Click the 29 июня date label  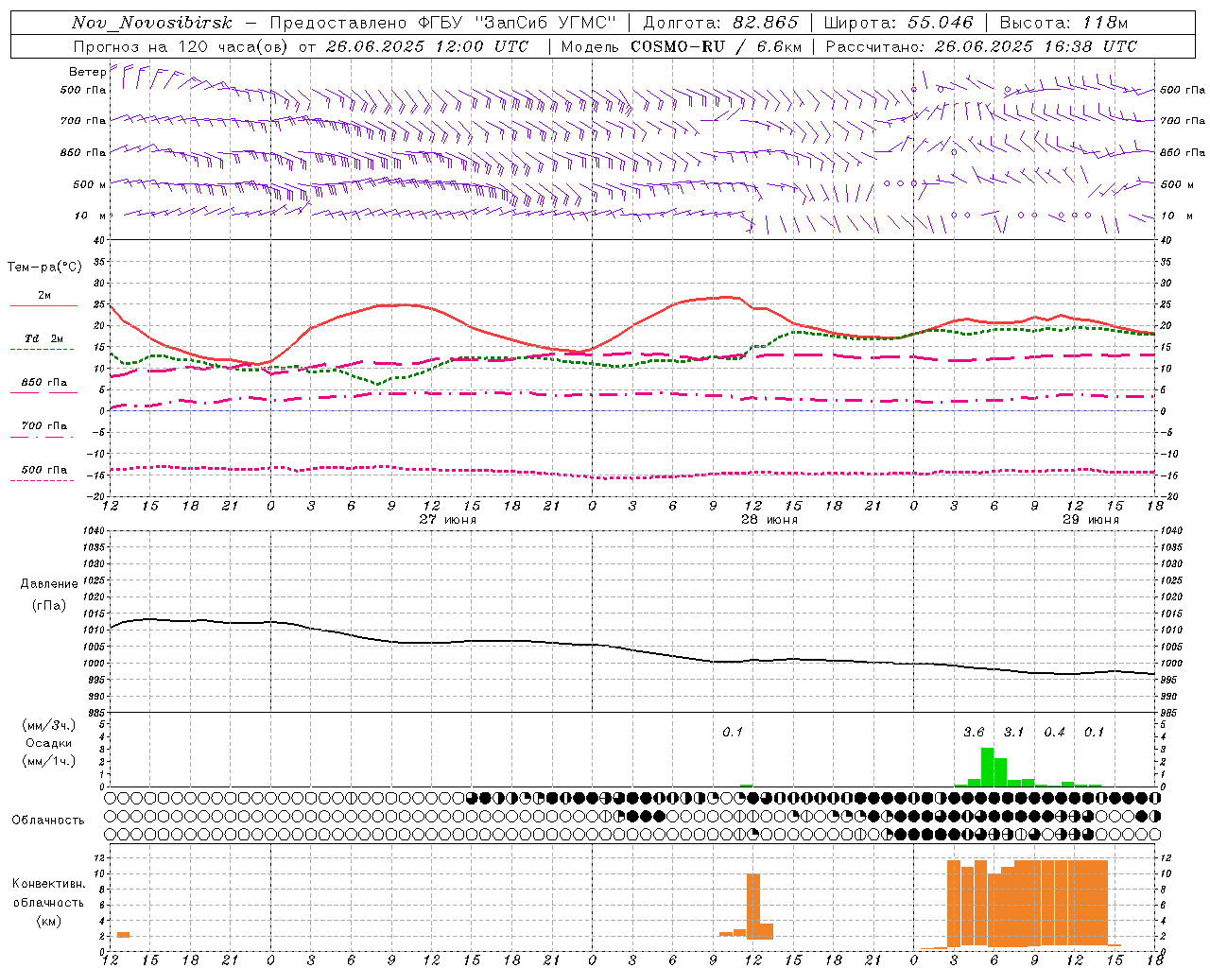(x=1091, y=520)
